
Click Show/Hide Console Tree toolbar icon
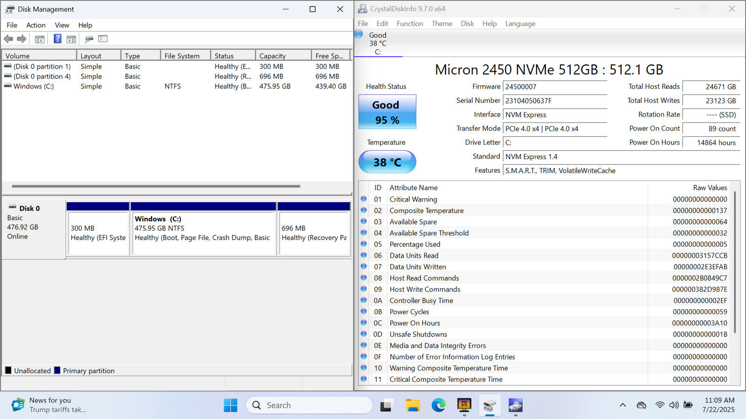click(x=40, y=39)
